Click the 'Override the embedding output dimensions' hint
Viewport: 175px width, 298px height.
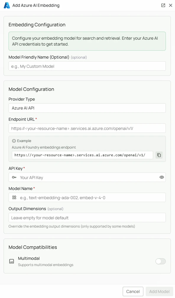click(x=72, y=226)
